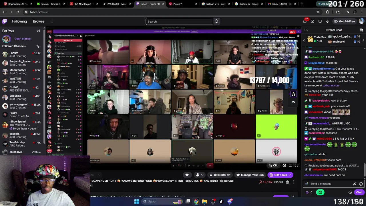Open a new browser tab
The height and width of the screenshot is (206, 366).
point(302,4)
